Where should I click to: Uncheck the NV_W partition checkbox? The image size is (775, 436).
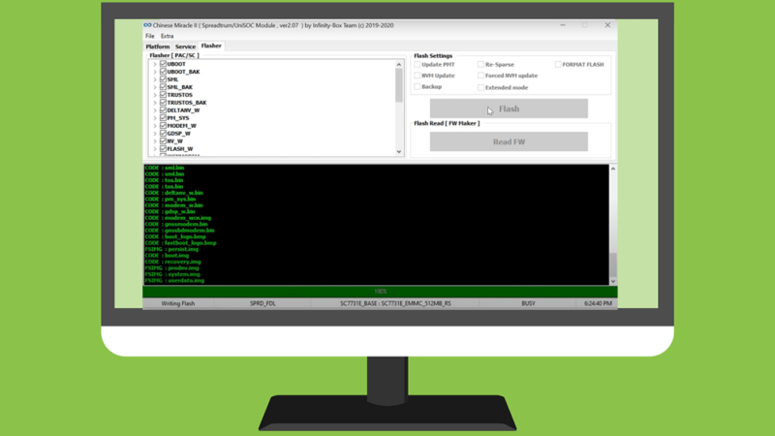pos(163,140)
